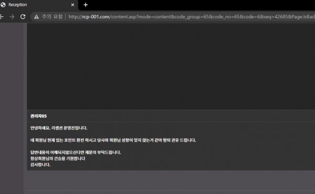The height and width of the screenshot is (194, 315).
Task: Click the line 항상회원님의 건승을 기원합니다
Action: click(58, 158)
